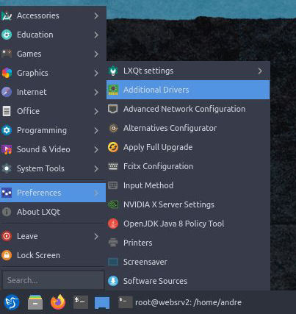296x314 pixels.
Task: Click the blue desktop switcher icon
Action: [102, 303]
